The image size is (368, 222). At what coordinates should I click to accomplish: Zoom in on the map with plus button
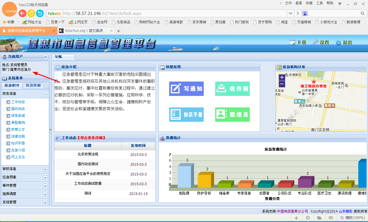pos(282,77)
